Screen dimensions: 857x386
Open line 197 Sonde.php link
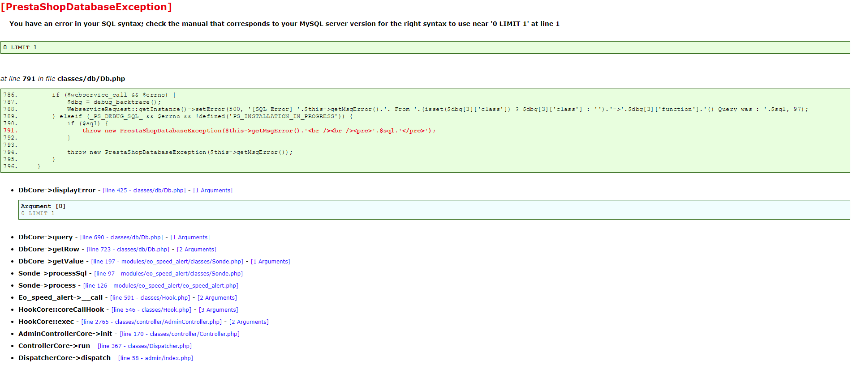click(x=167, y=262)
